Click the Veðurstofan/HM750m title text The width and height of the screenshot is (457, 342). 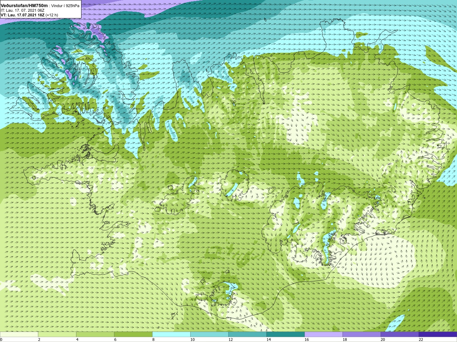tap(24, 5)
